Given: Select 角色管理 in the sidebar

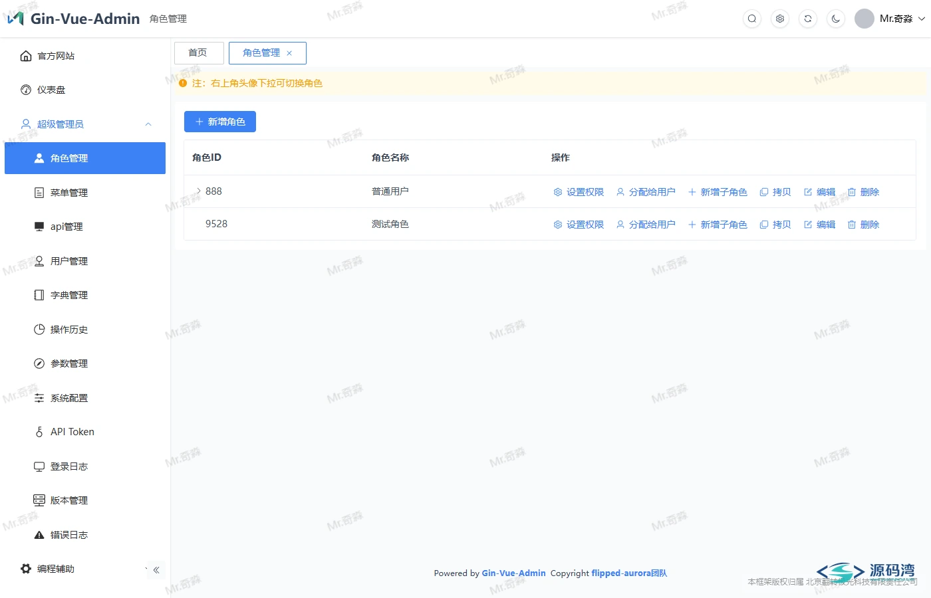Looking at the screenshot, I should [85, 158].
